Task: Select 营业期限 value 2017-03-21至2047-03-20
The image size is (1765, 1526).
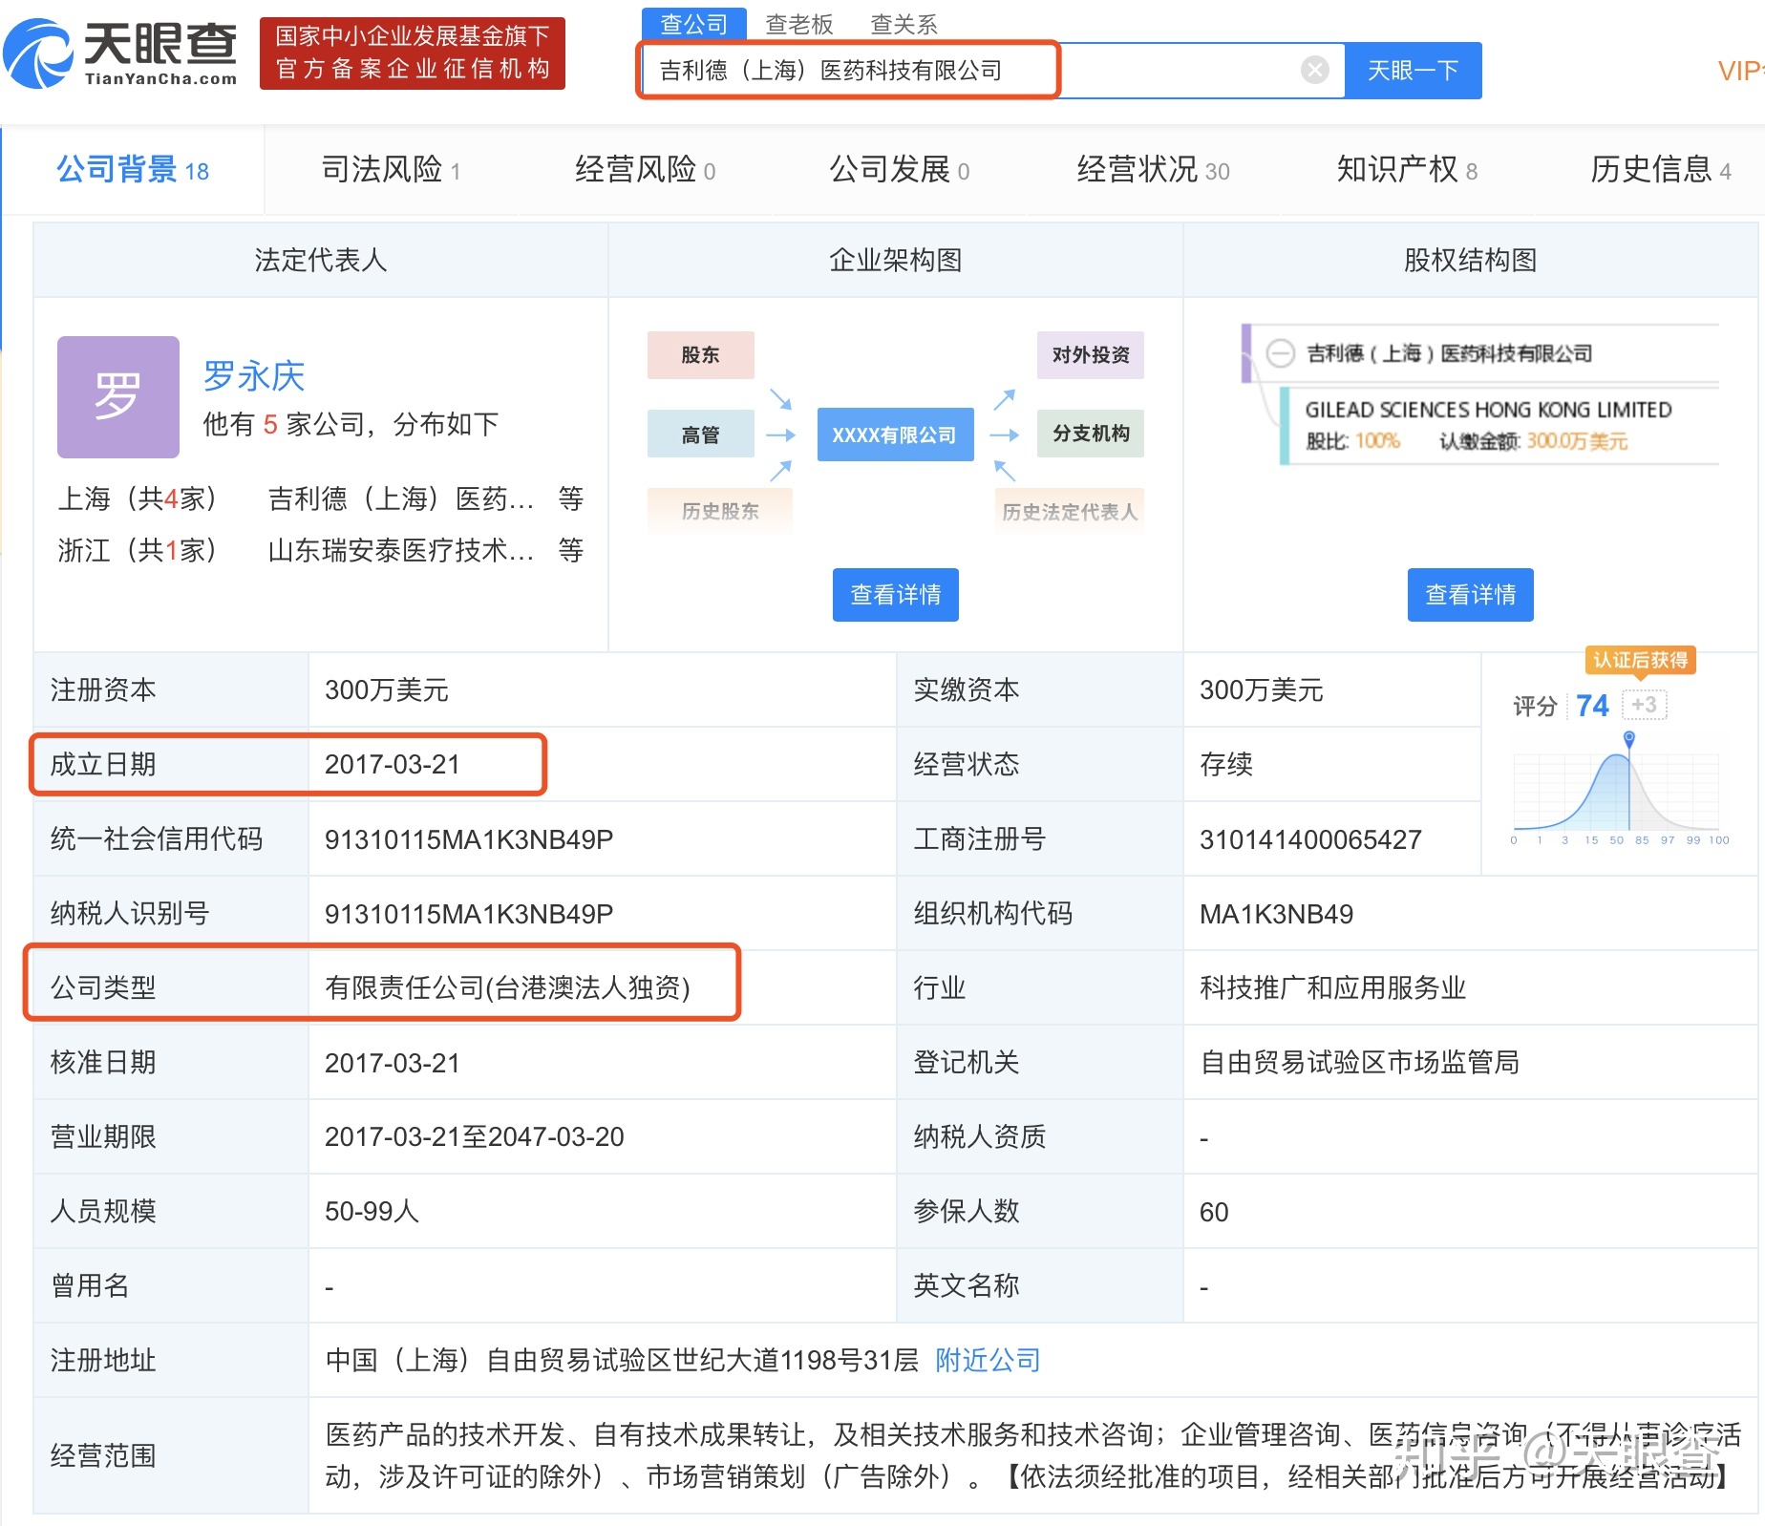Action: point(475,1135)
